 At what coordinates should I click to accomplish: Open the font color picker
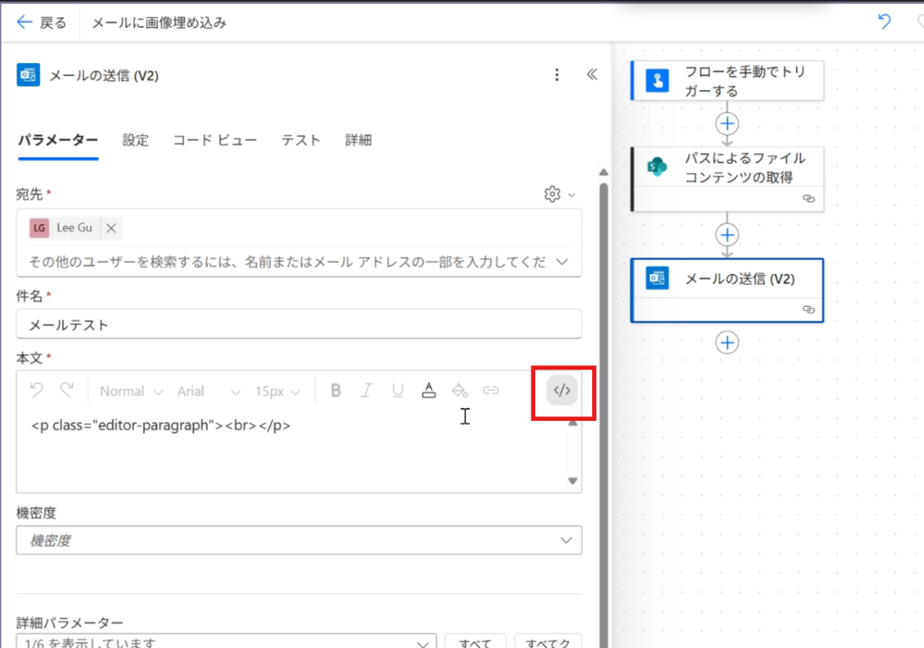429,390
